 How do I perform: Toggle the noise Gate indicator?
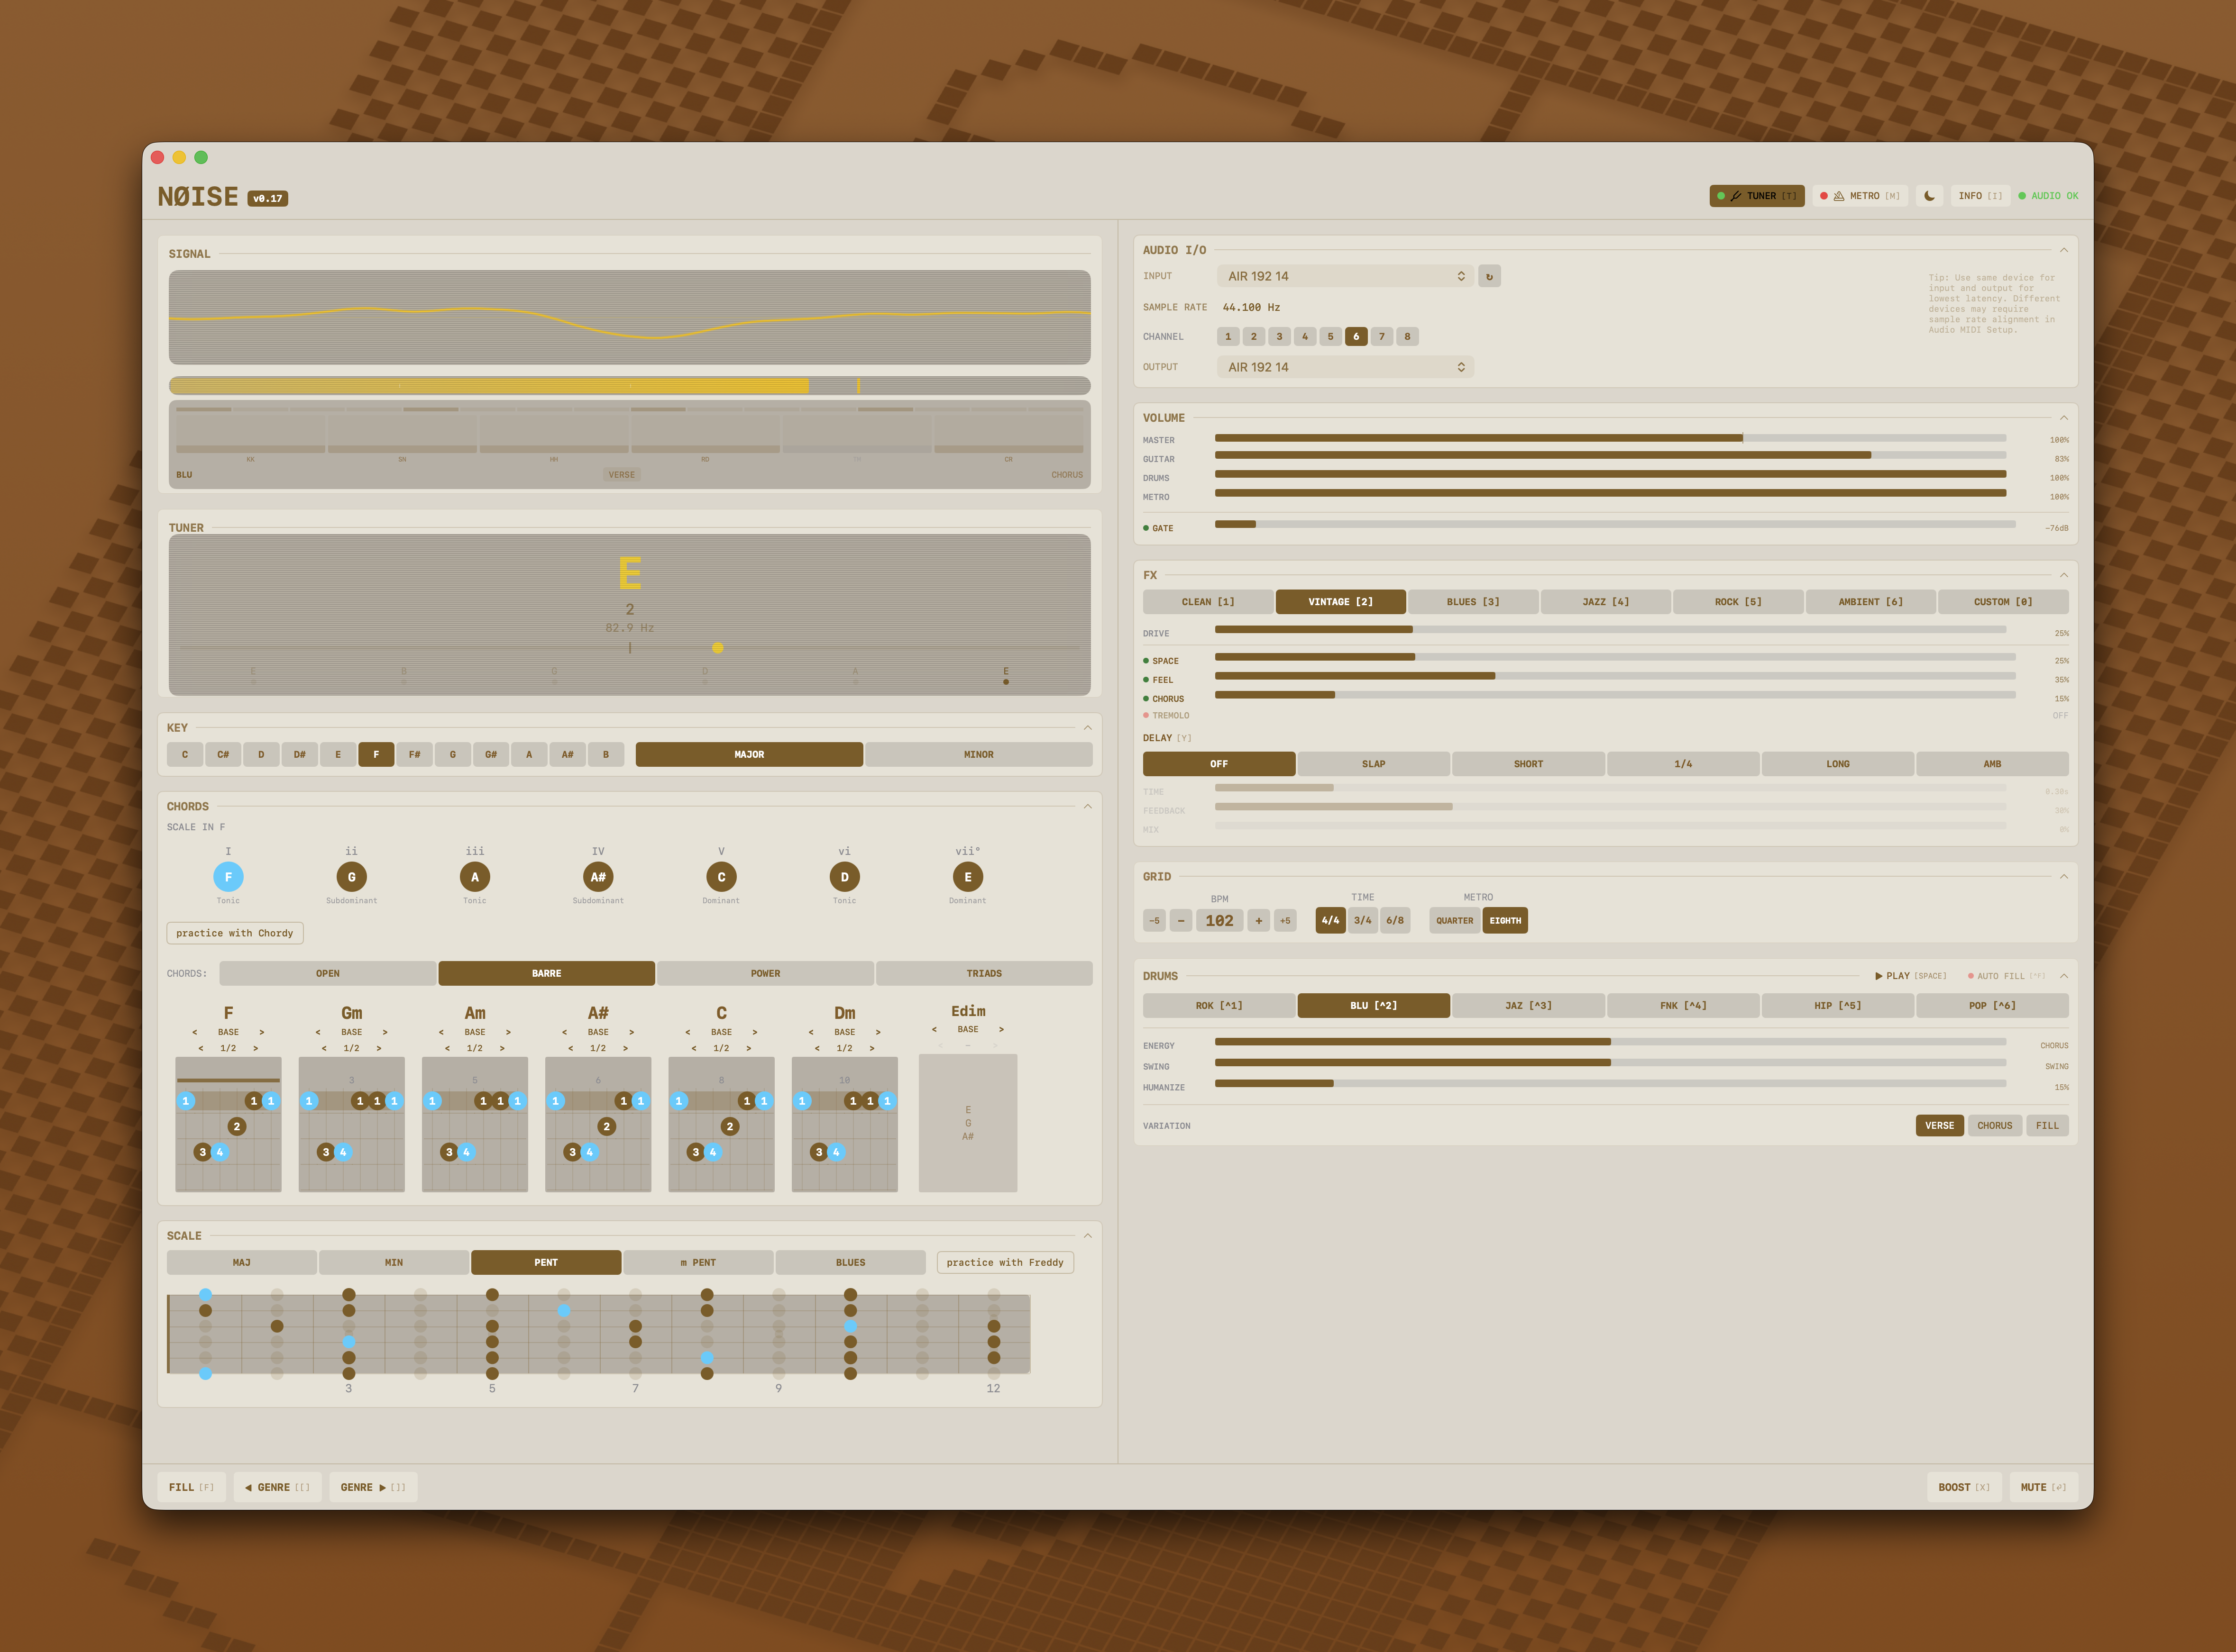1158,528
